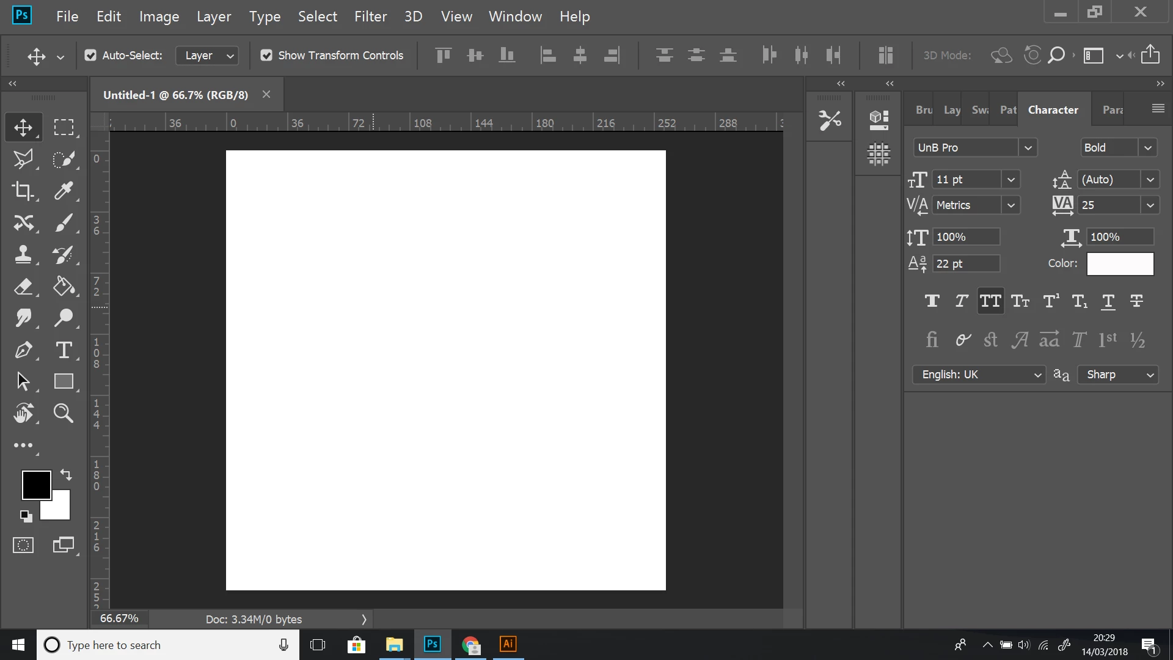Select the Zoom tool in toolbar
The height and width of the screenshot is (660, 1173).
pos(64,414)
